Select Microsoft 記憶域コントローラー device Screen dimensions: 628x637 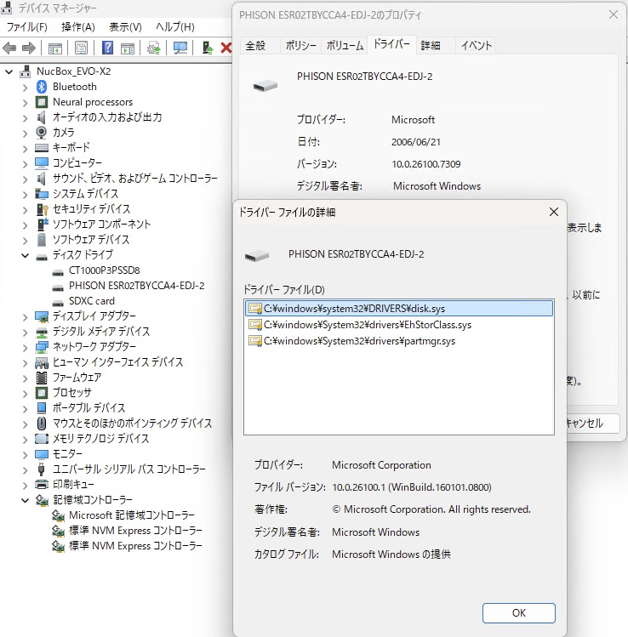pos(131,515)
